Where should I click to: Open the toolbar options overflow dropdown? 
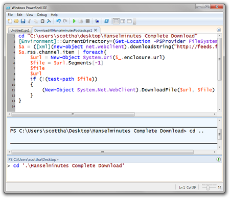pos(134,21)
